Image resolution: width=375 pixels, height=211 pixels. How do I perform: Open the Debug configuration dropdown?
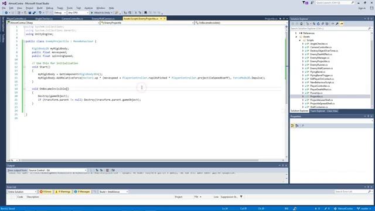click(60, 13)
